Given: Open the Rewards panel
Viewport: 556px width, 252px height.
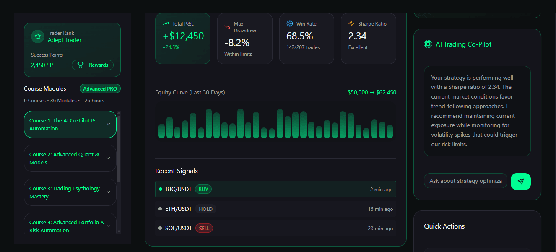Looking at the screenshot, I should click(93, 65).
